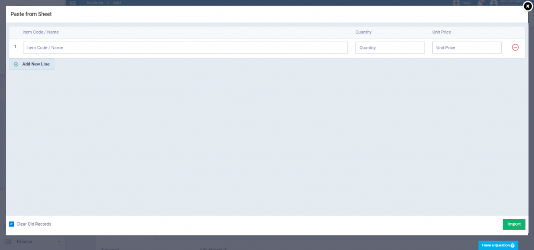The image size is (534, 250).
Task: Click the Finance module icon in the sidebar
Action: (x=8, y=242)
